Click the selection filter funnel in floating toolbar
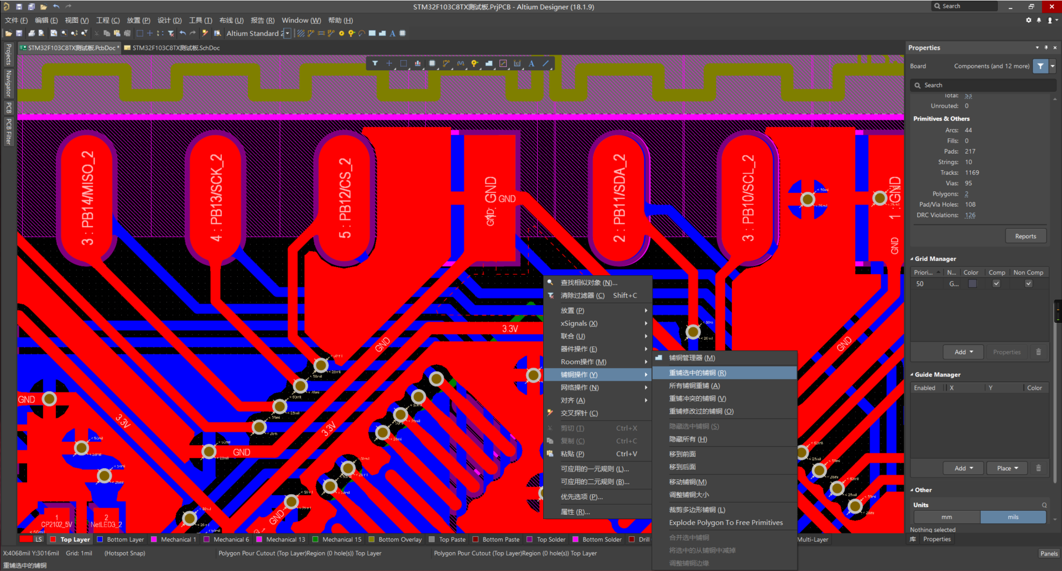The height and width of the screenshot is (571, 1062). point(375,64)
